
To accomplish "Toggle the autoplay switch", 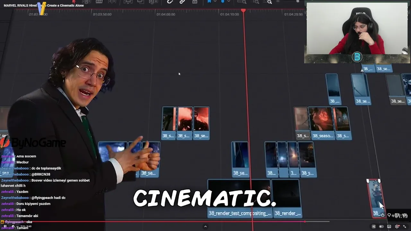I will click(x=381, y=227).
